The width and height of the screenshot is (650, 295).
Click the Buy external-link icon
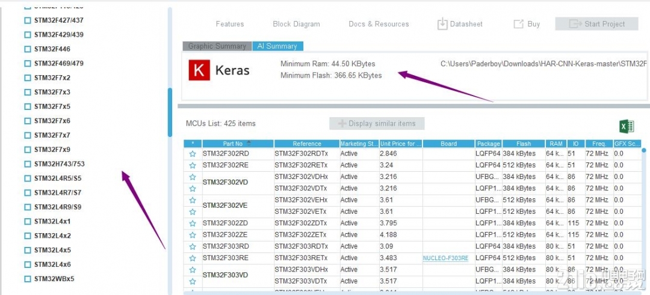click(518, 24)
